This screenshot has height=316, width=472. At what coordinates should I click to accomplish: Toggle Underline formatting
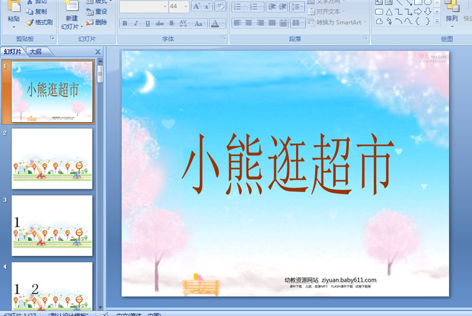tap(147, 23)
